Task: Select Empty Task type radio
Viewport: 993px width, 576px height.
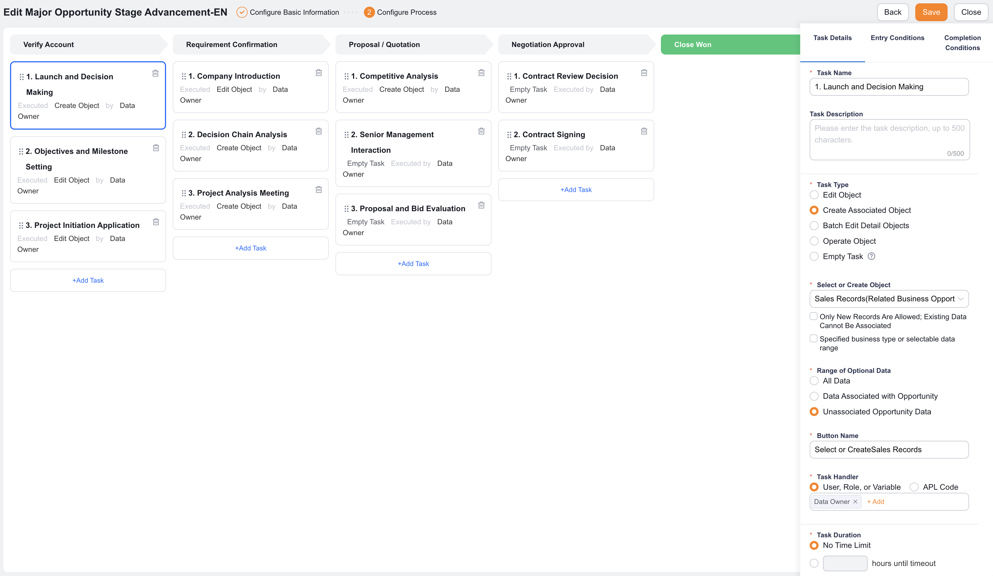Action: coord(814,256)
